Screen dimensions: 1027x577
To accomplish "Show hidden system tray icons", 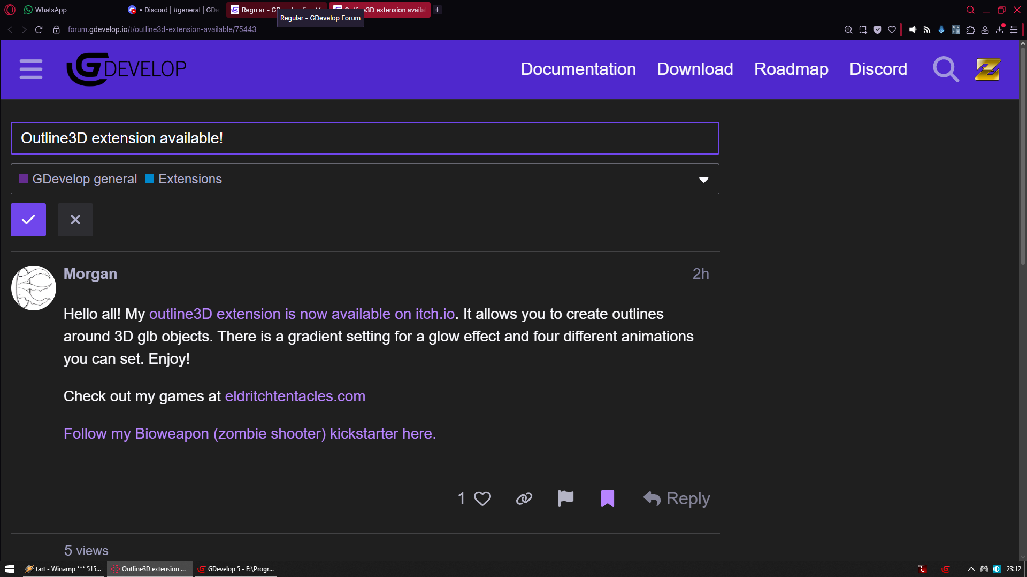I will [x=971, y=569].
